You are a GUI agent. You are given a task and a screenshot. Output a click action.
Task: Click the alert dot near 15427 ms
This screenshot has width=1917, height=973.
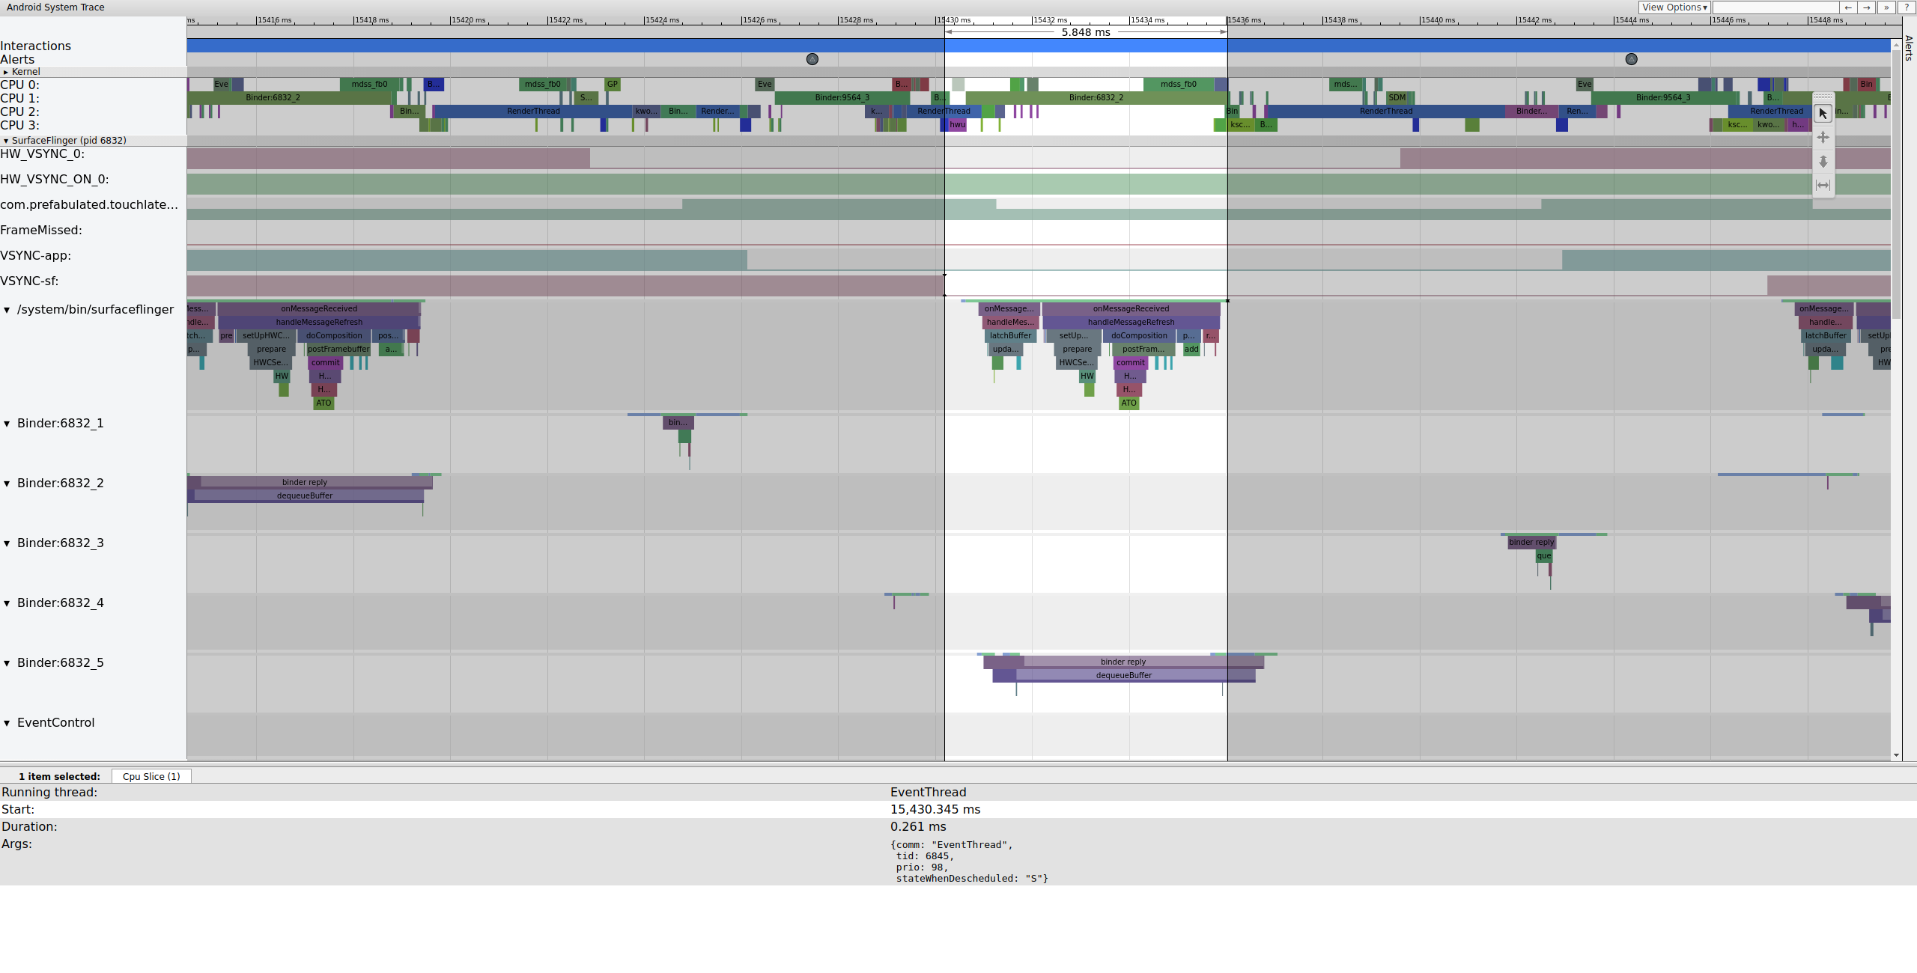tap(812, 58)
